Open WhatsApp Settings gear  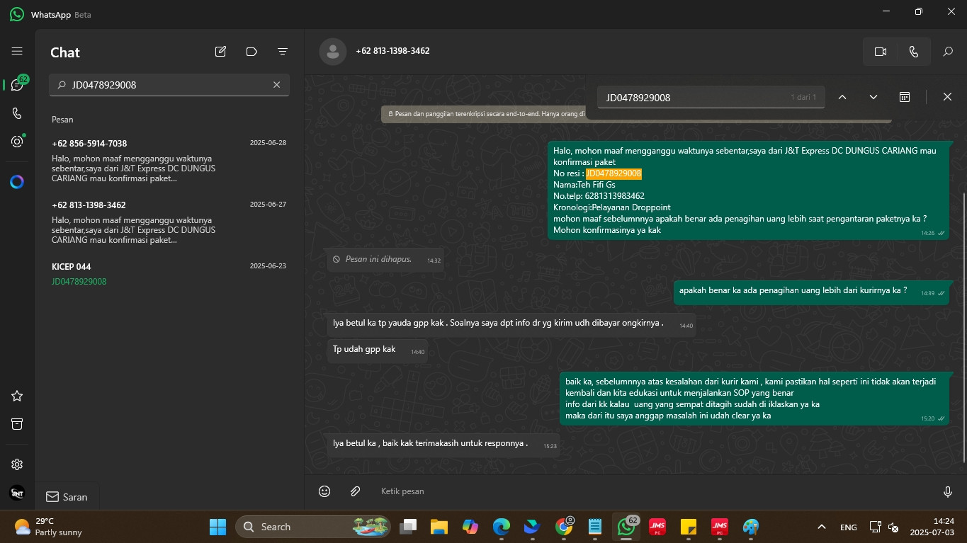(x=17, y=464)
